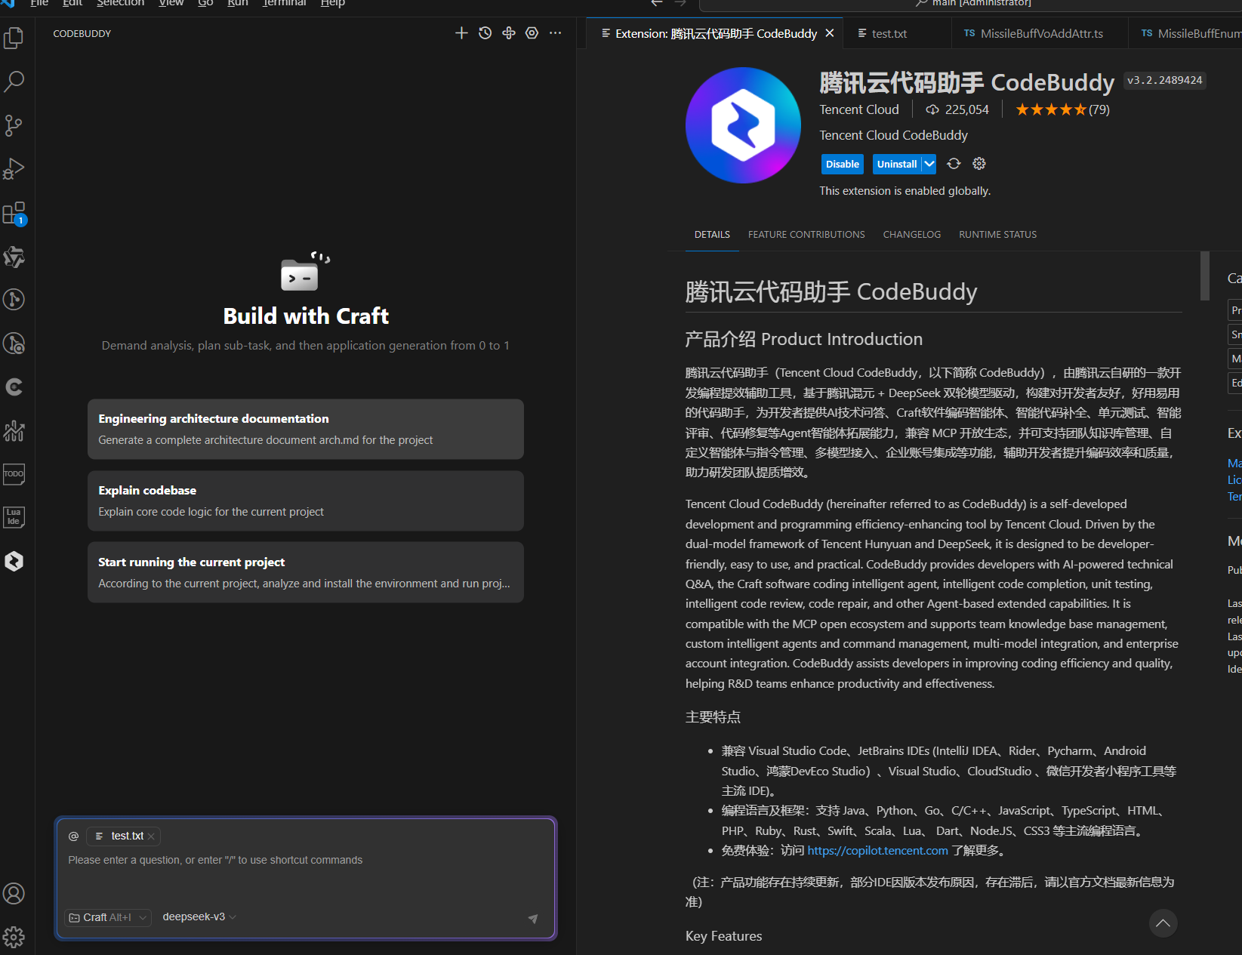Open the Extensions view in activity bar
This screenshot has width=1242, height=955.
(x=14, y=214)
